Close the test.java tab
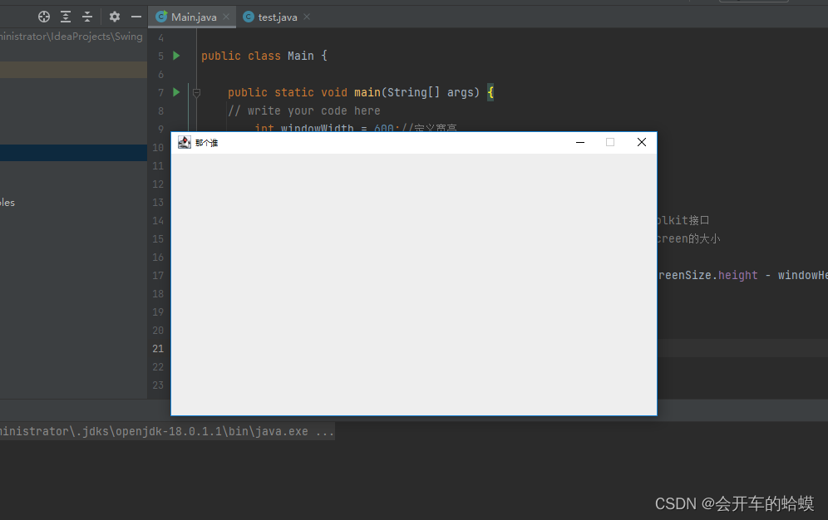The height and width of the screenshot is (520, 828). pyautogui.click(x=307, y=17)
